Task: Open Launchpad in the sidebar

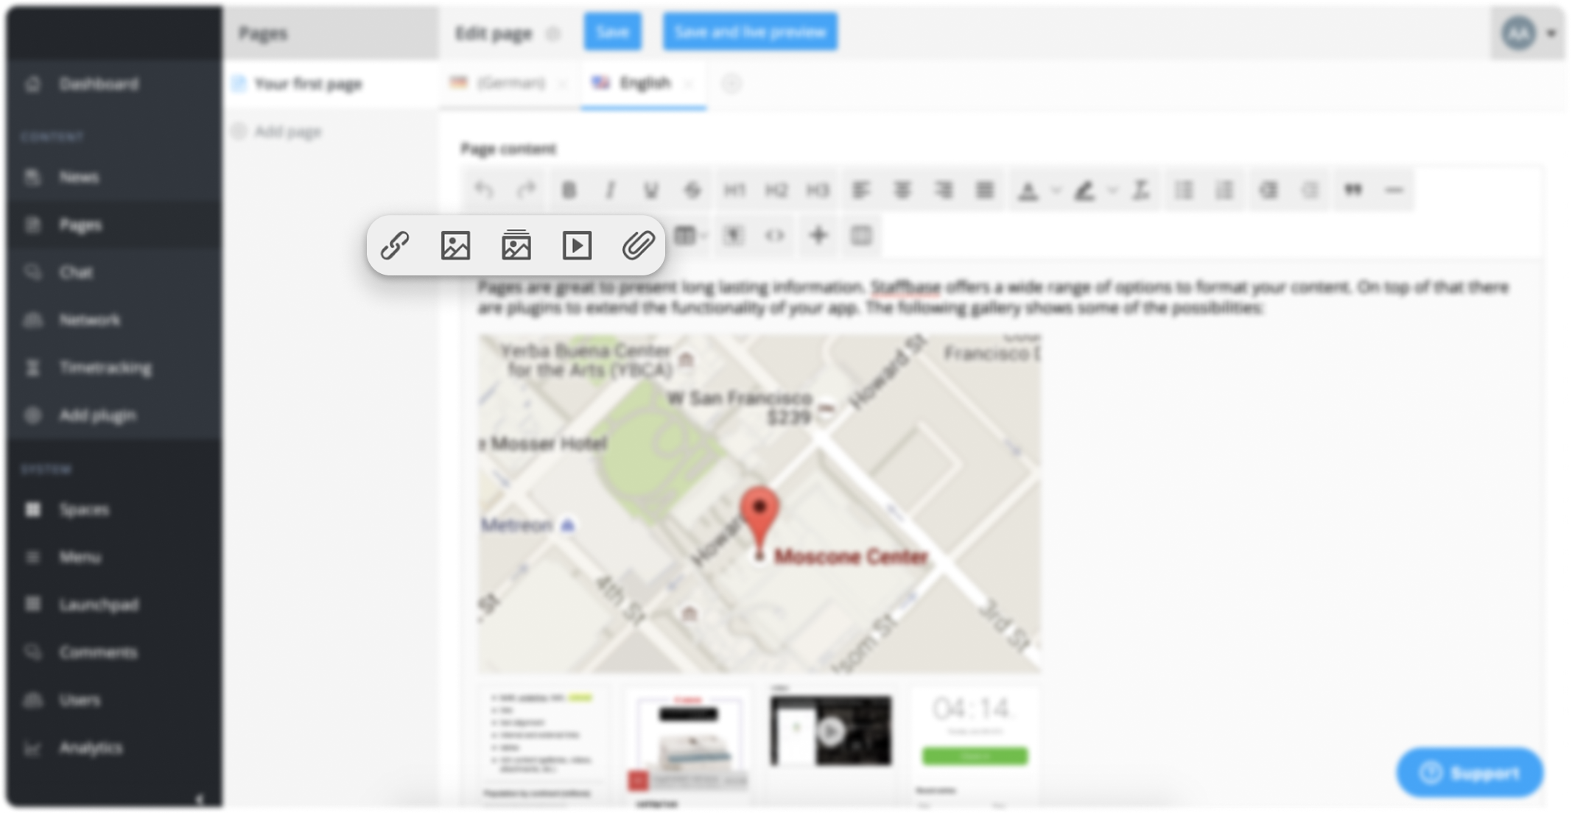Action: coord(114,605)
